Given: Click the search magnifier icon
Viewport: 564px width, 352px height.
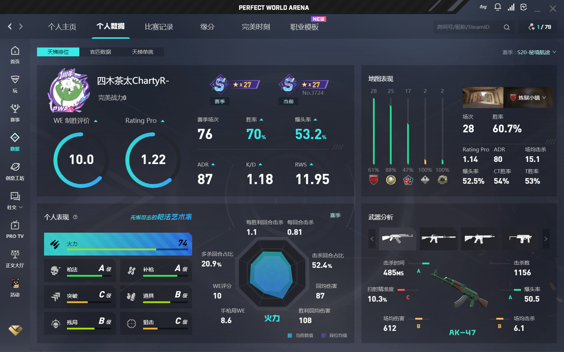Looking at the screenshot, I should tap(507, 27).
